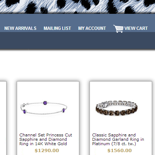155x155 pixels.
Task: Open Channel Set Princess Cut Sapphire product title
Action: (46, 139)
